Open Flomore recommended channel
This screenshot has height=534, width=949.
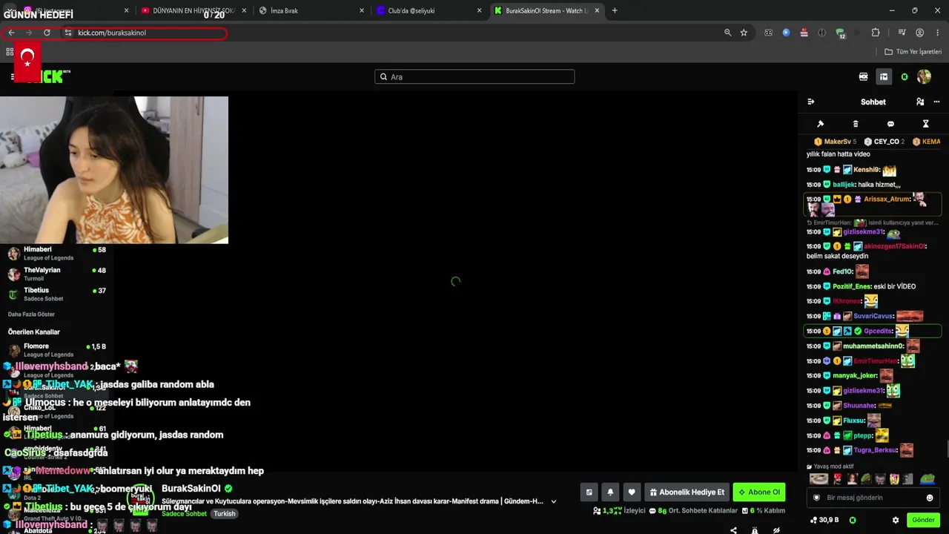coord(56,350)
